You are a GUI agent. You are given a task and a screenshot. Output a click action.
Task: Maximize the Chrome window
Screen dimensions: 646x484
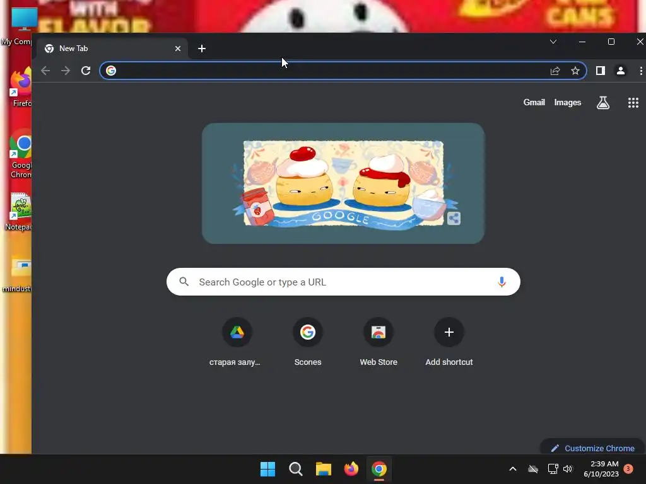point(611,42)
